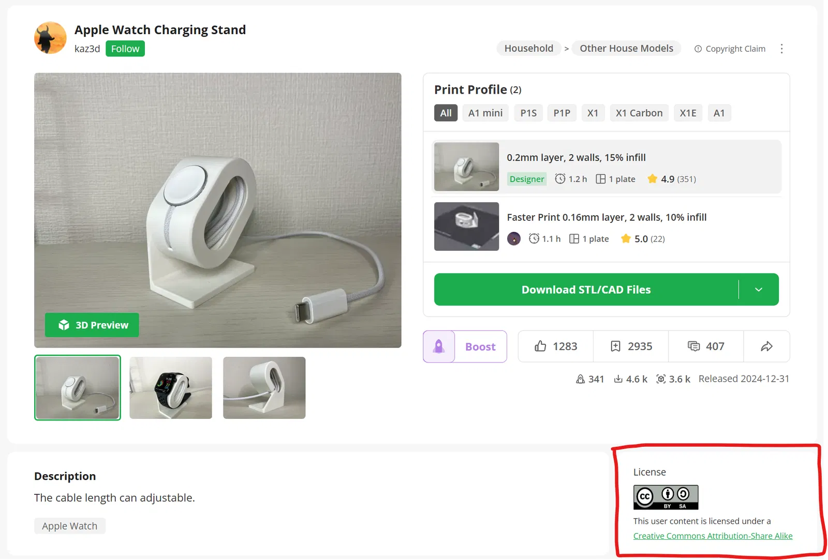The height and width of the screenshot is (560, 828).
Task: Click the share arrow icon
Action: point(766,346)
